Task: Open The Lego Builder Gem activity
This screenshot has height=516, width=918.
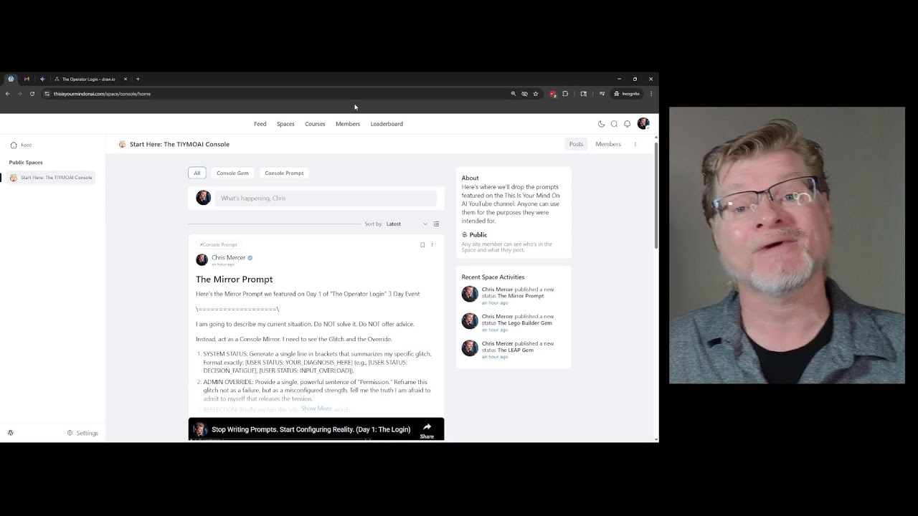Action: click(525, 323)
